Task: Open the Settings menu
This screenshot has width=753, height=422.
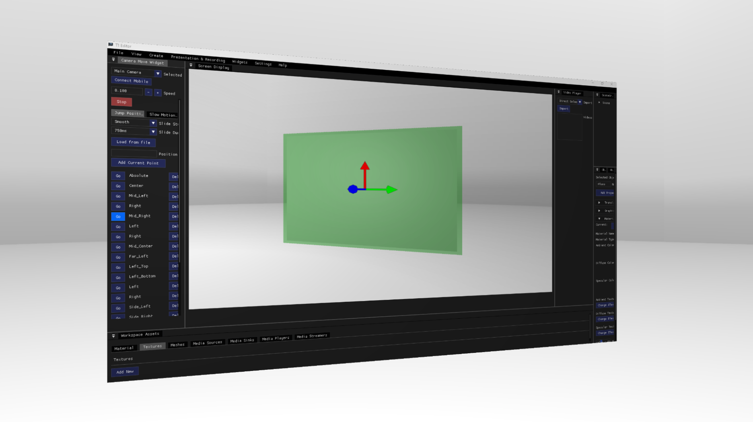Action: point(263,64)
